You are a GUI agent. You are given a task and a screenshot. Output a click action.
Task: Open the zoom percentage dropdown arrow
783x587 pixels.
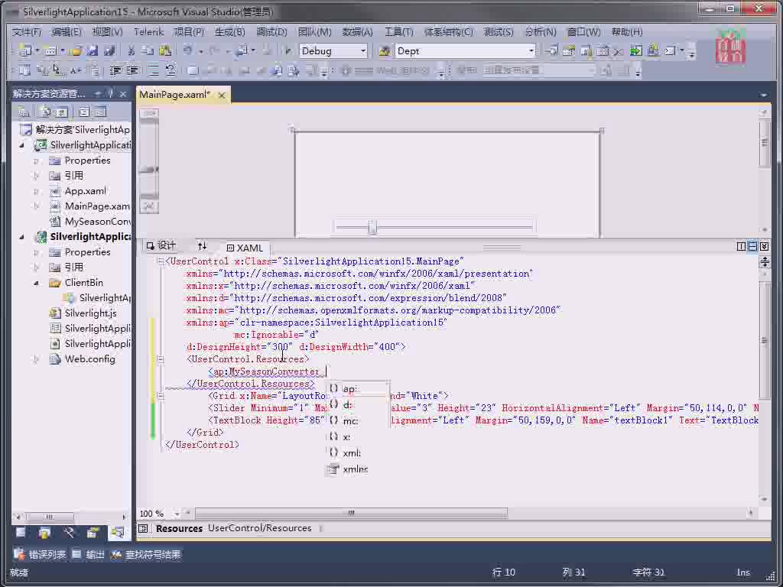(x=177, y=514)
